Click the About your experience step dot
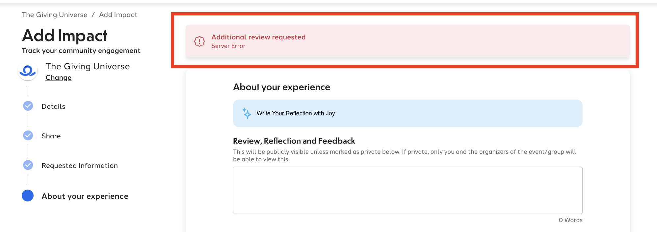Image resolution: width=657 pixels, height=232 pixels. tap(28, 196)
